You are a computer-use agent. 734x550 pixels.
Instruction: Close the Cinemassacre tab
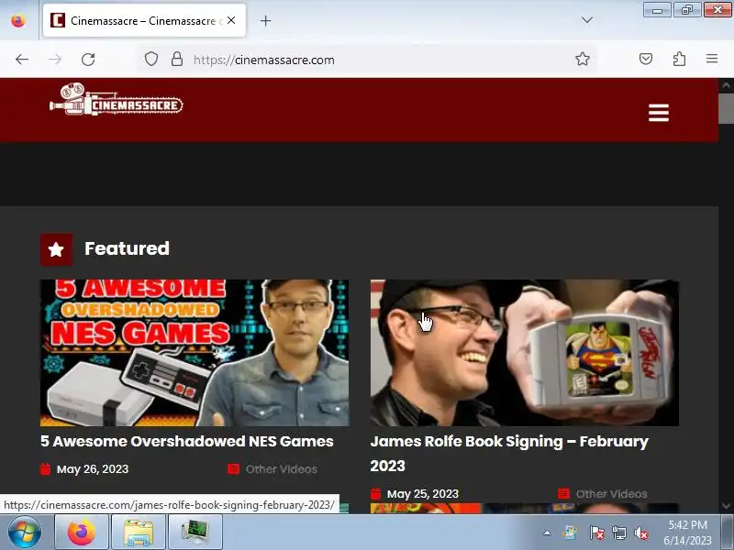click(231, 20)
